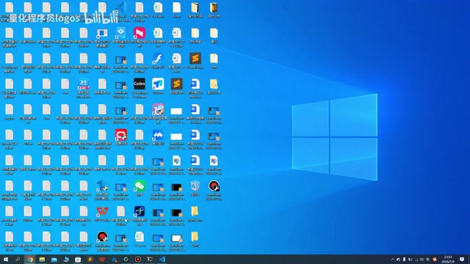Image resolution: width=470 pixels, height=264 pixels.
Task: Open the light-blue diamond logo desktop shortcut
Action: click(x=120, y=33)
